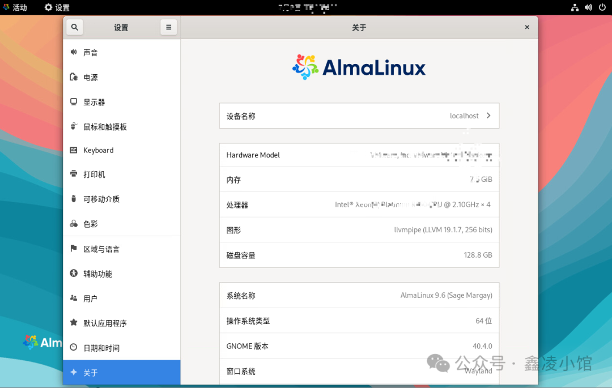Click the volume icon in system tray

coord(588,7)
